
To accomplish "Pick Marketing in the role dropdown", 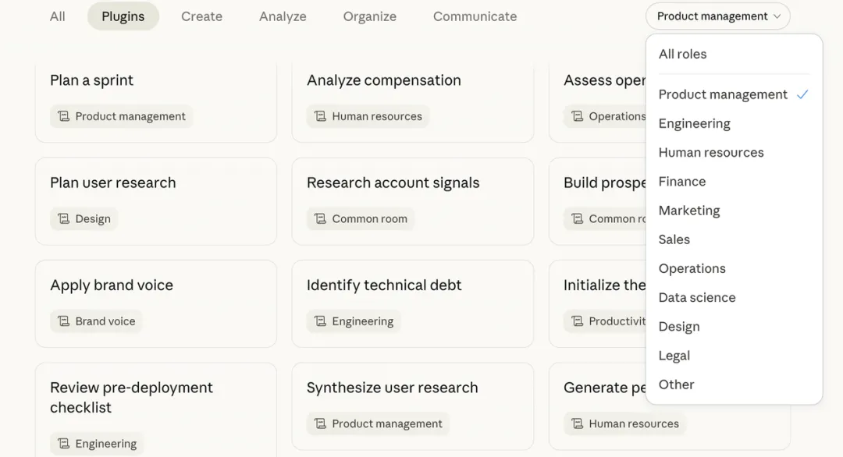I will point(734,211).
